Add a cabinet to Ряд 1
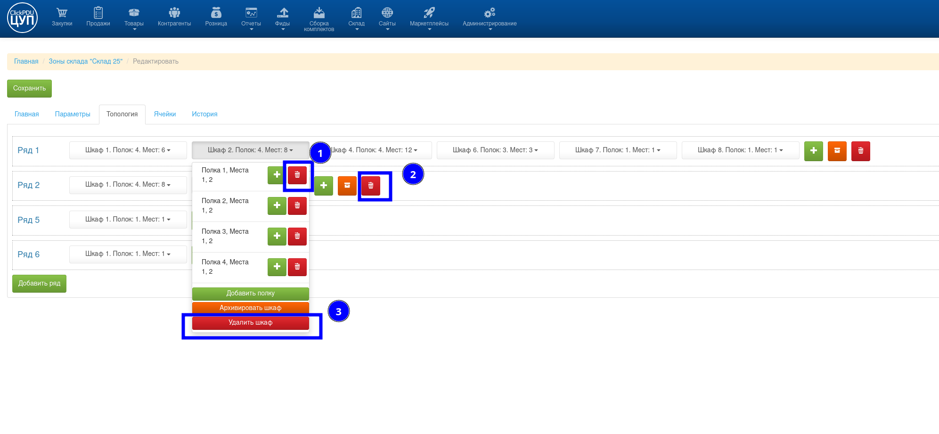This screenshot has width=939, height=434. coord(813,151)
